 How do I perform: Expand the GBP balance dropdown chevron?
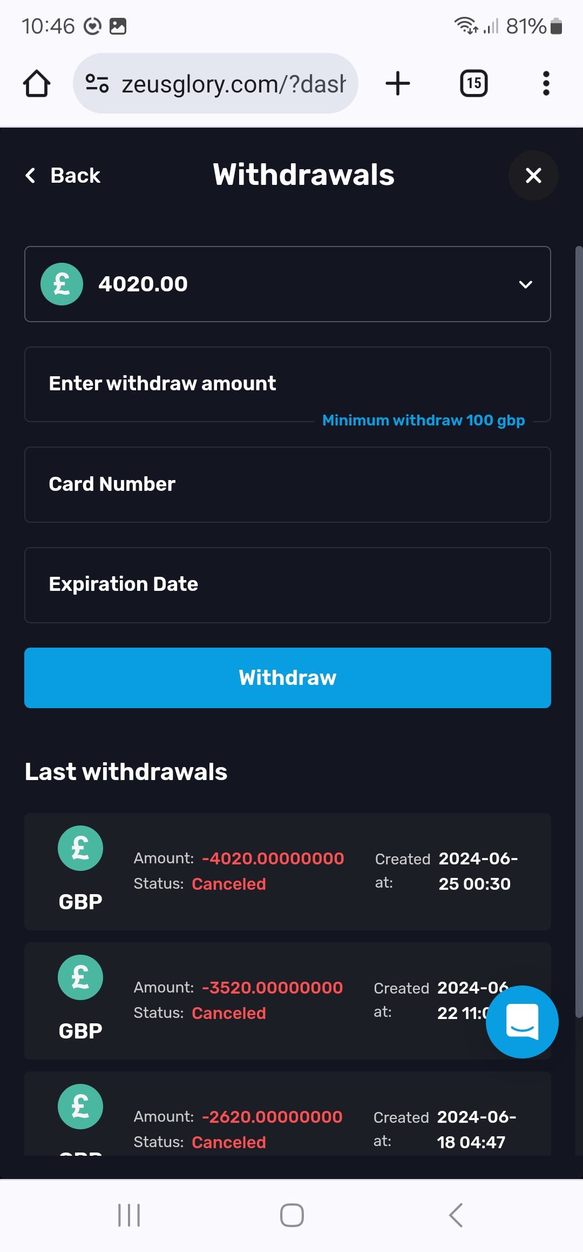coord(525,284)
